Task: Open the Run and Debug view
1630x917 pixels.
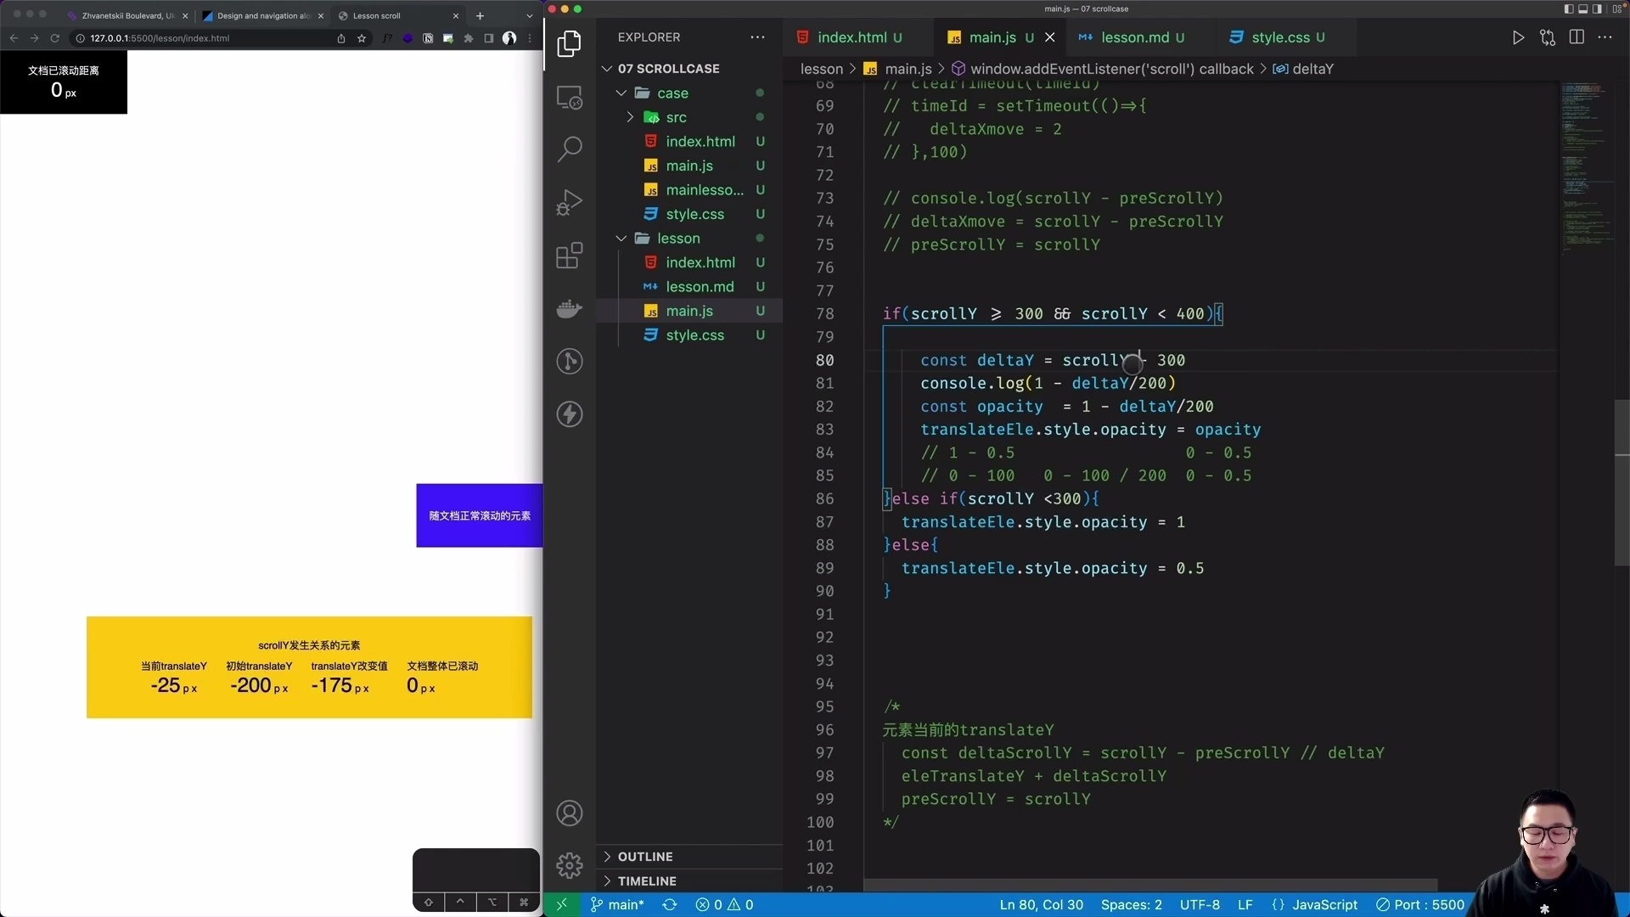Action: pyautogui.click(x=569, y=201)
